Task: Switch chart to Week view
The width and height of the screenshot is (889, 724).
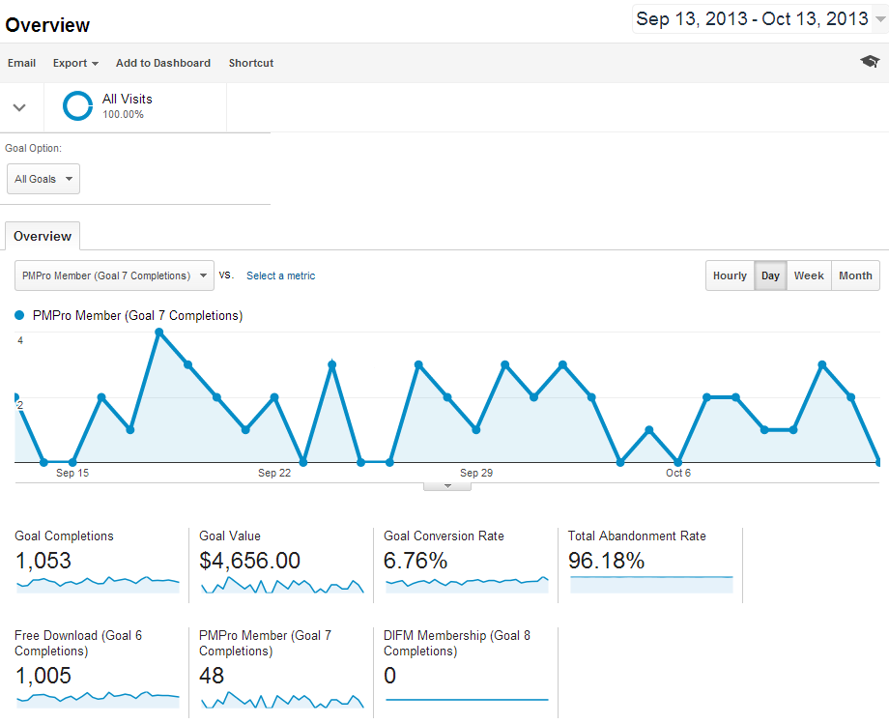Action: (809, 275)
